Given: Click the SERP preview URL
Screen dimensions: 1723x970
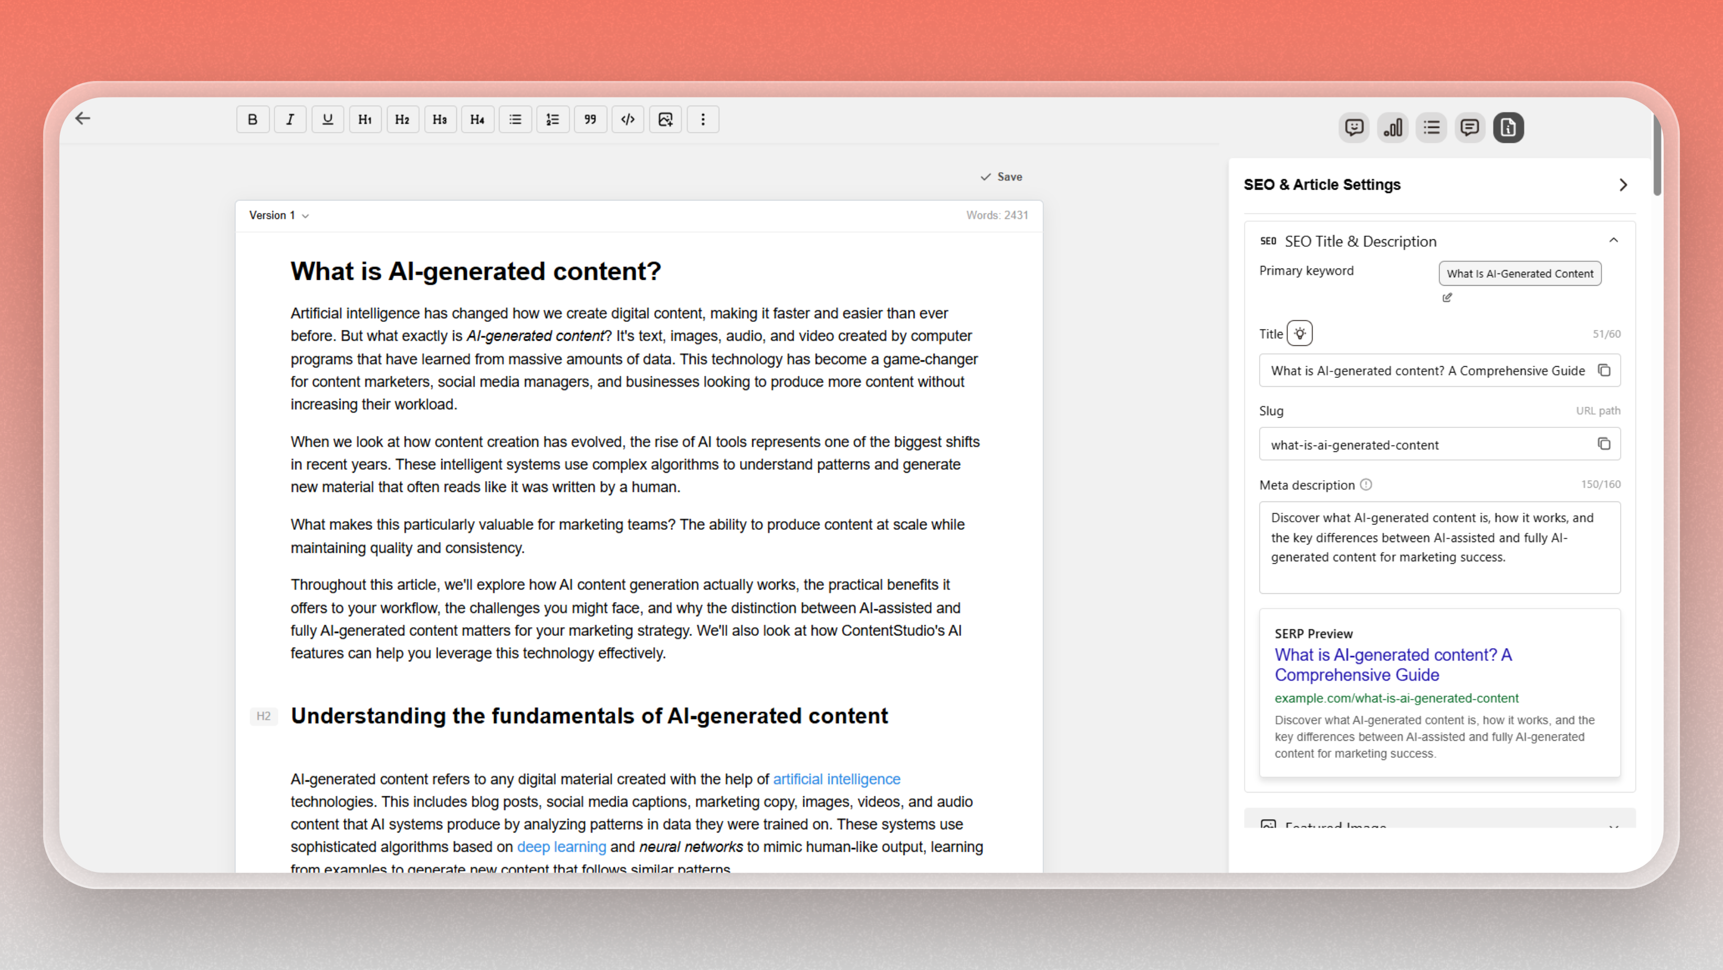Looking at the screenshot, I should pyautogui.click(x=1396, y=698).
